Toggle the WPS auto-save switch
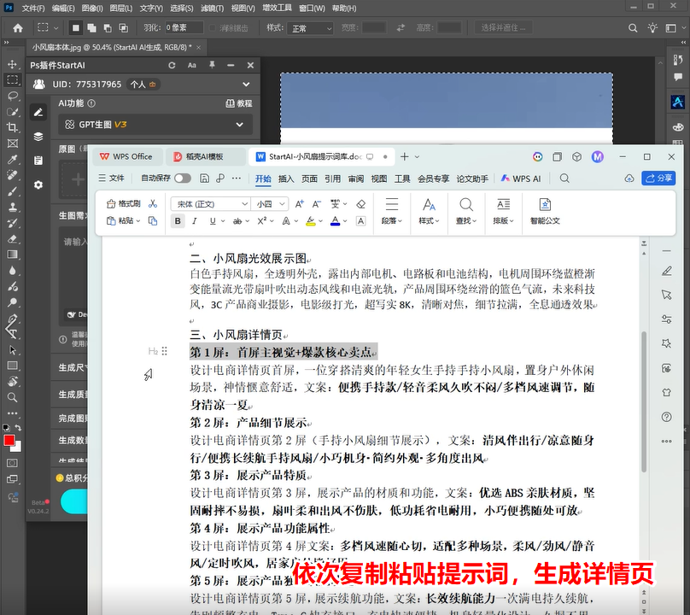 tap(183, 179)
